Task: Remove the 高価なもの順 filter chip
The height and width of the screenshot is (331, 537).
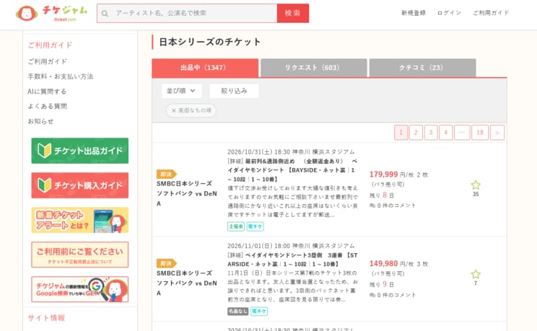Action: (x=191, y=110)
